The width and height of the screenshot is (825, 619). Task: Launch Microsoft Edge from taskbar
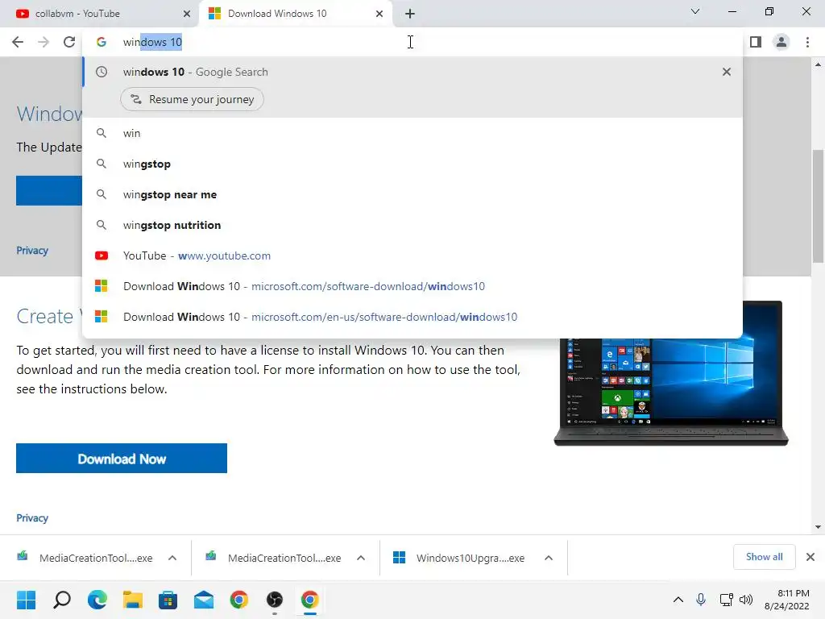click(x=97, y=600)
